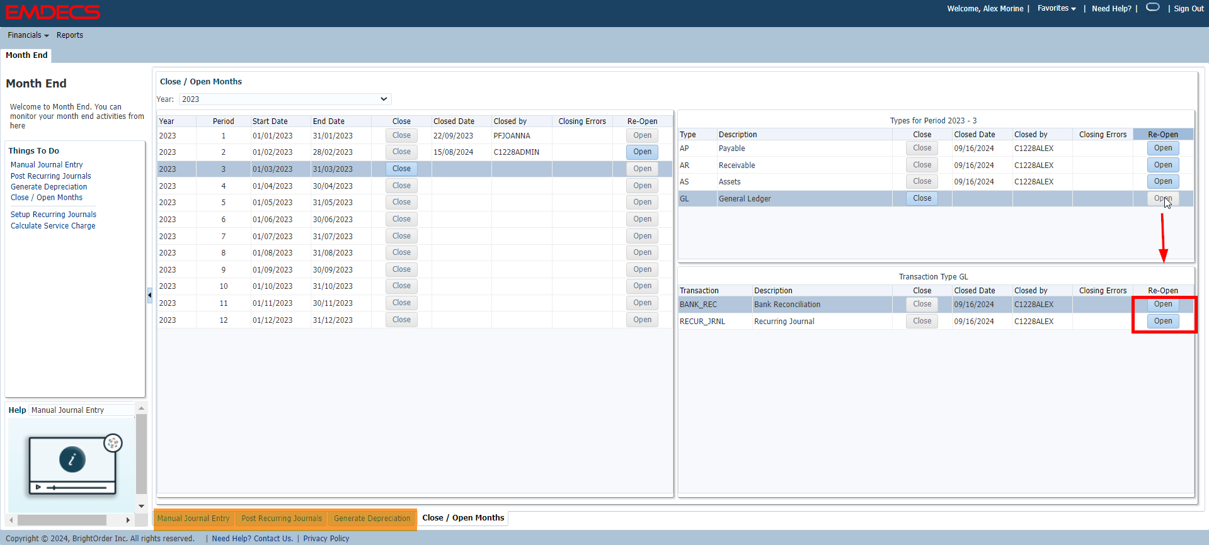Click Close button for period 4
This screenshot has width=1209, height=545.
pos(401,186)
